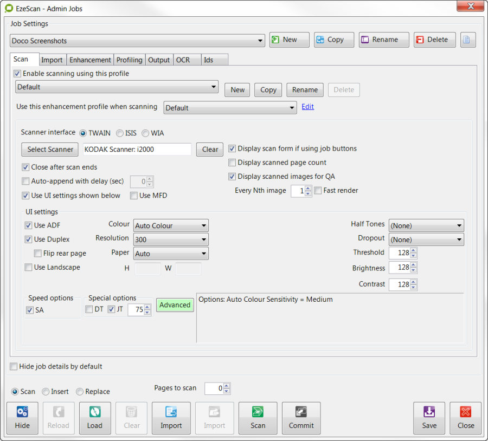This screenshot has width=488, height=441.
Task: Click the Delete job button
Action: [x=434, y=40]
